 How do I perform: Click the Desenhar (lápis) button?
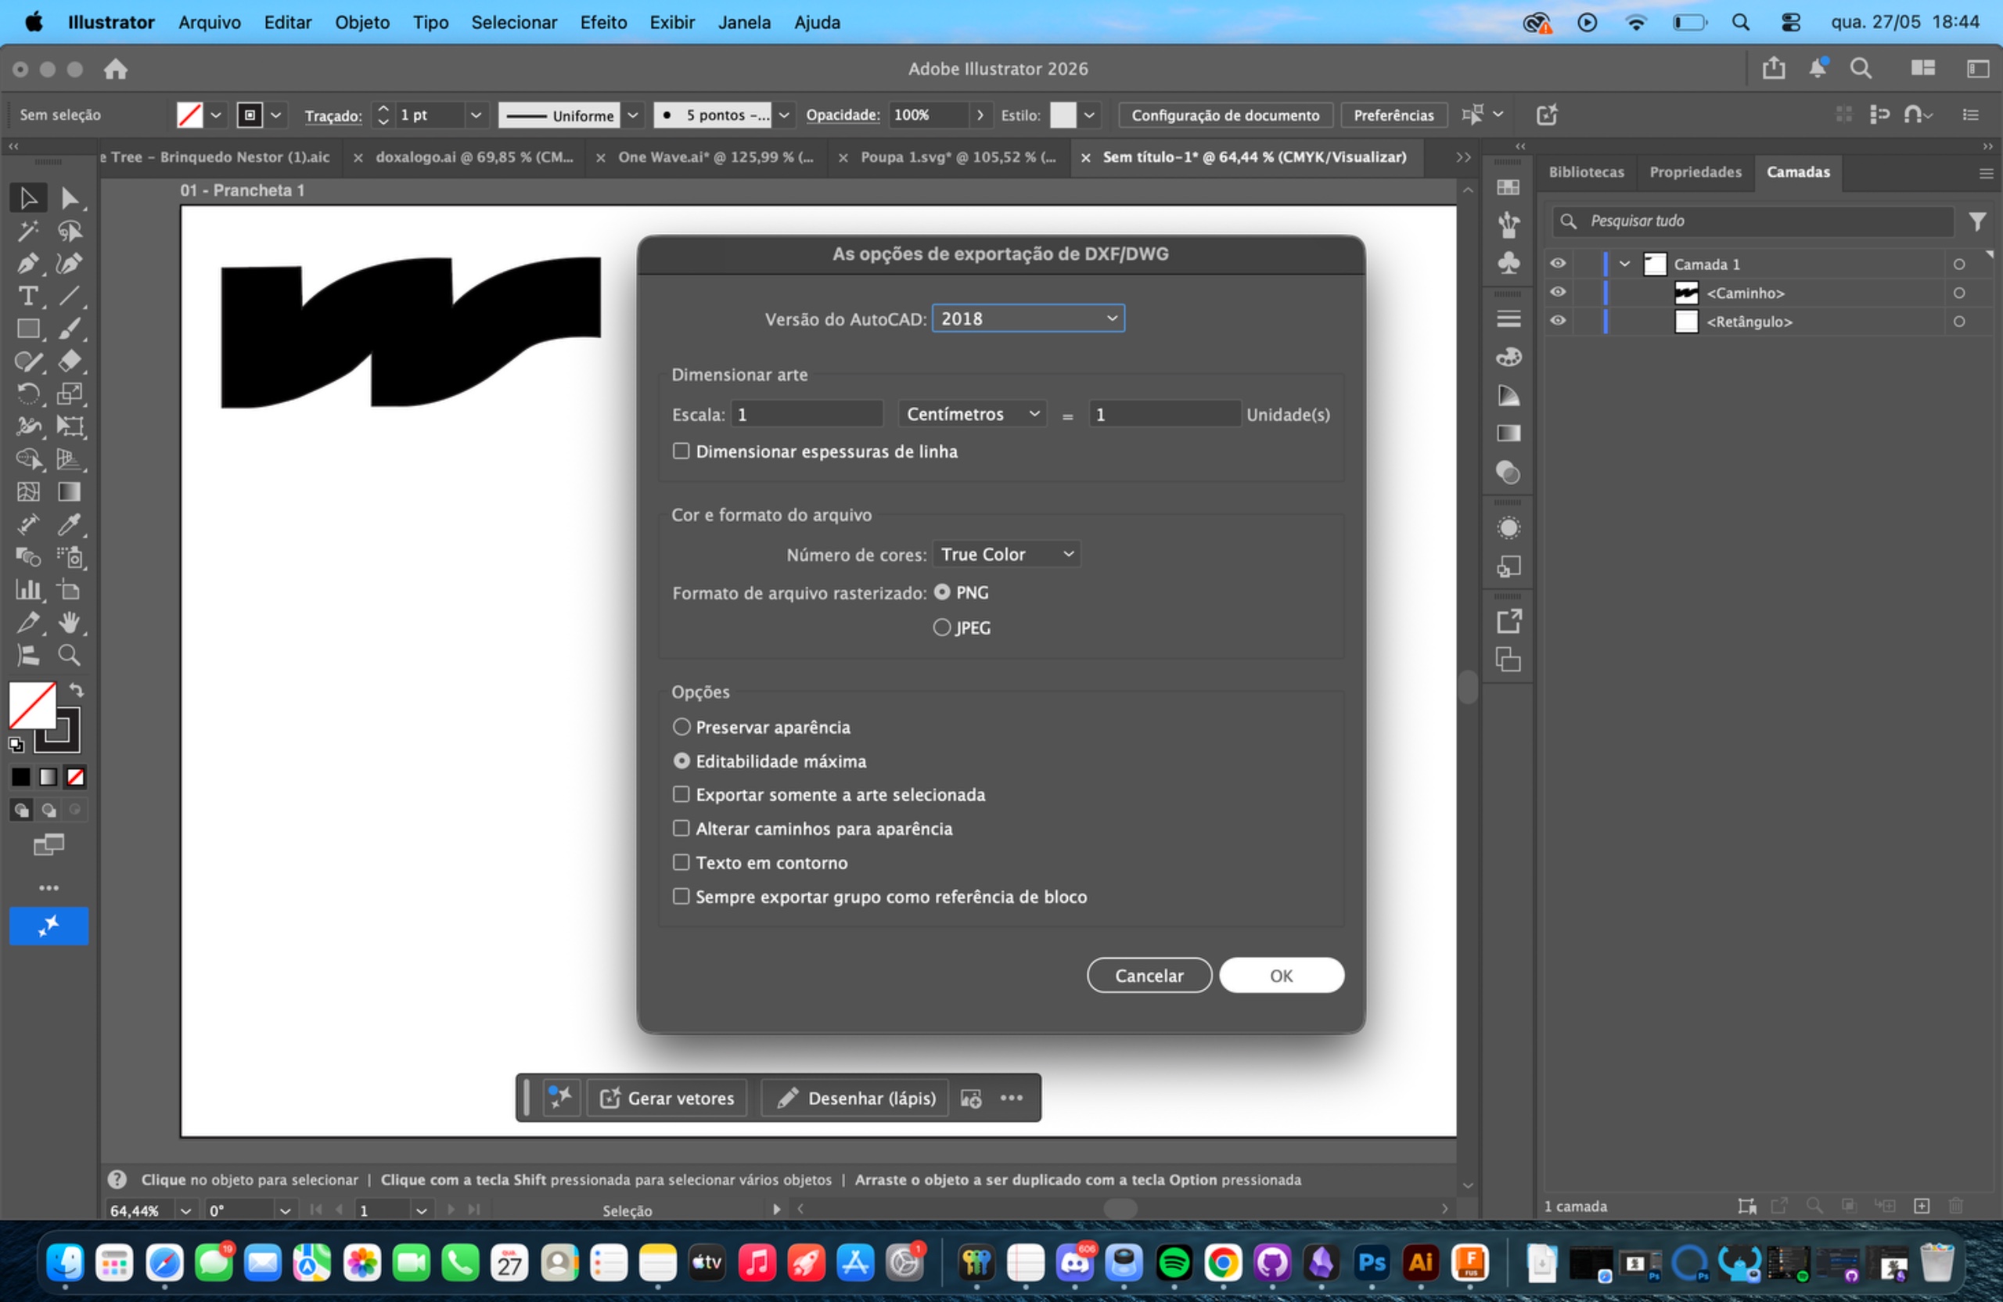(856, 1099)
